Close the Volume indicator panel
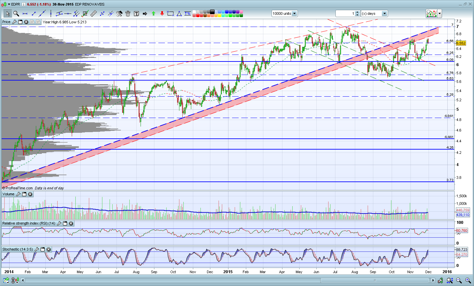 tap(30, 194)
